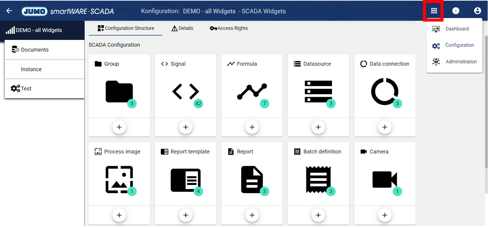The height and width of the screenshot is (227, 488).
Task: Choose Administration in the dropdown menu
Action: pyautogui.click(x=461, y=62)
